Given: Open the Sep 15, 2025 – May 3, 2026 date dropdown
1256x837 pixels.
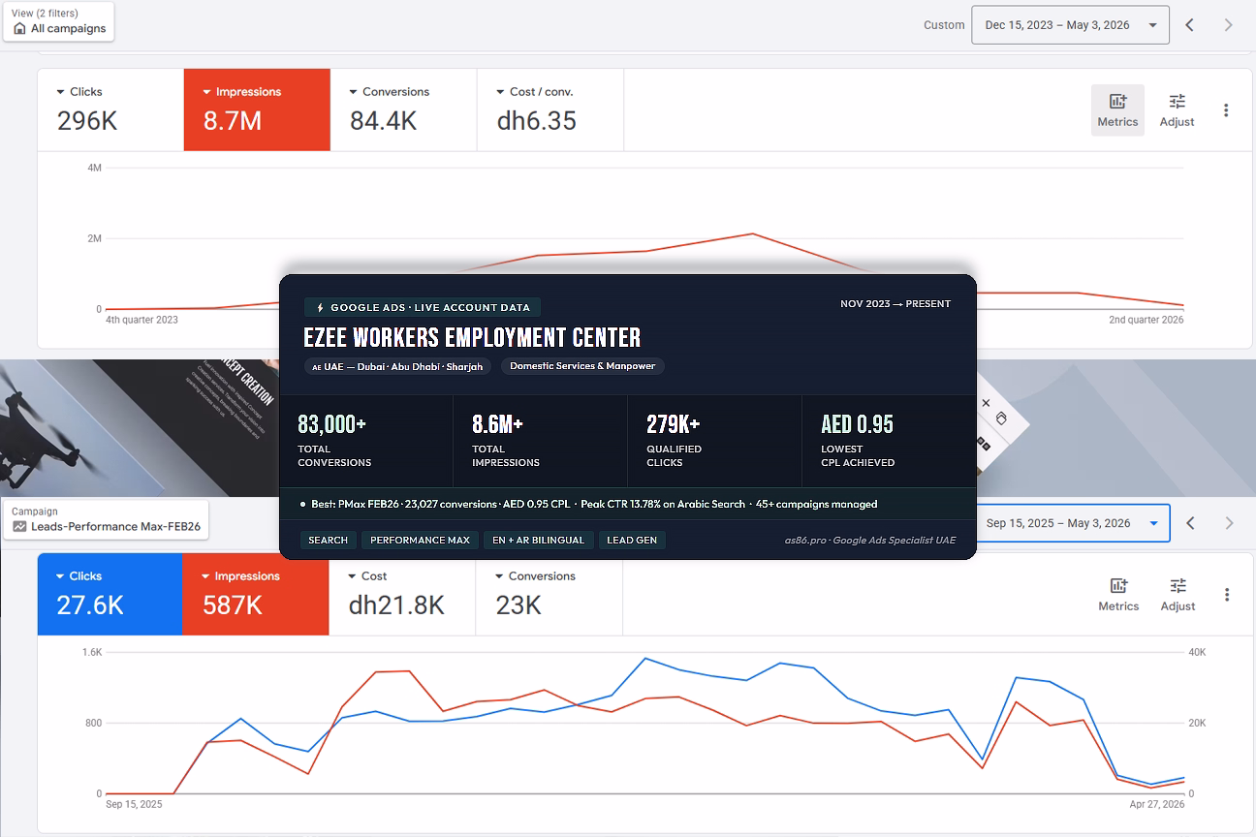Looking at the screenshot, I should (x=1073, y=523).
